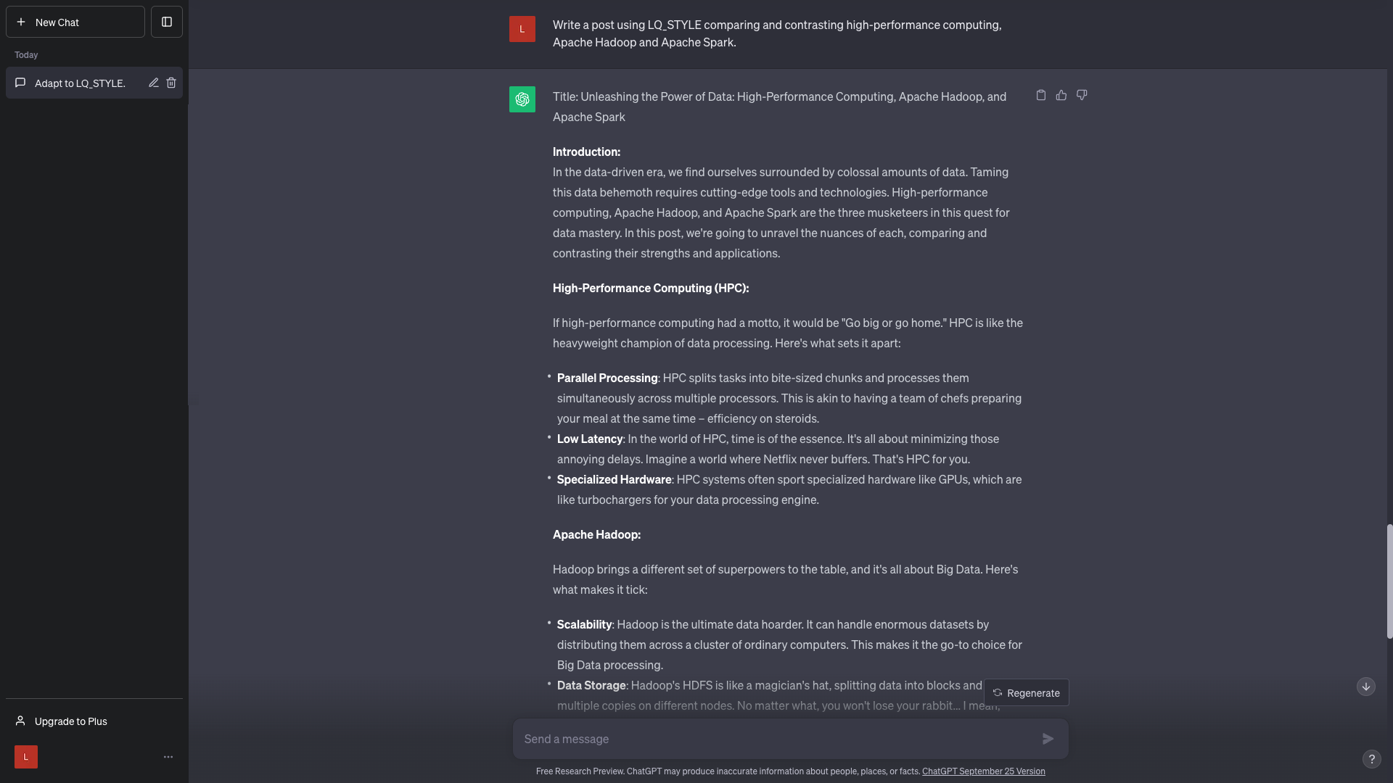The width and height of the screenshot is (1393, 783).
Task: Click the ChatGPT logo avatar
Action: [522, 99]
